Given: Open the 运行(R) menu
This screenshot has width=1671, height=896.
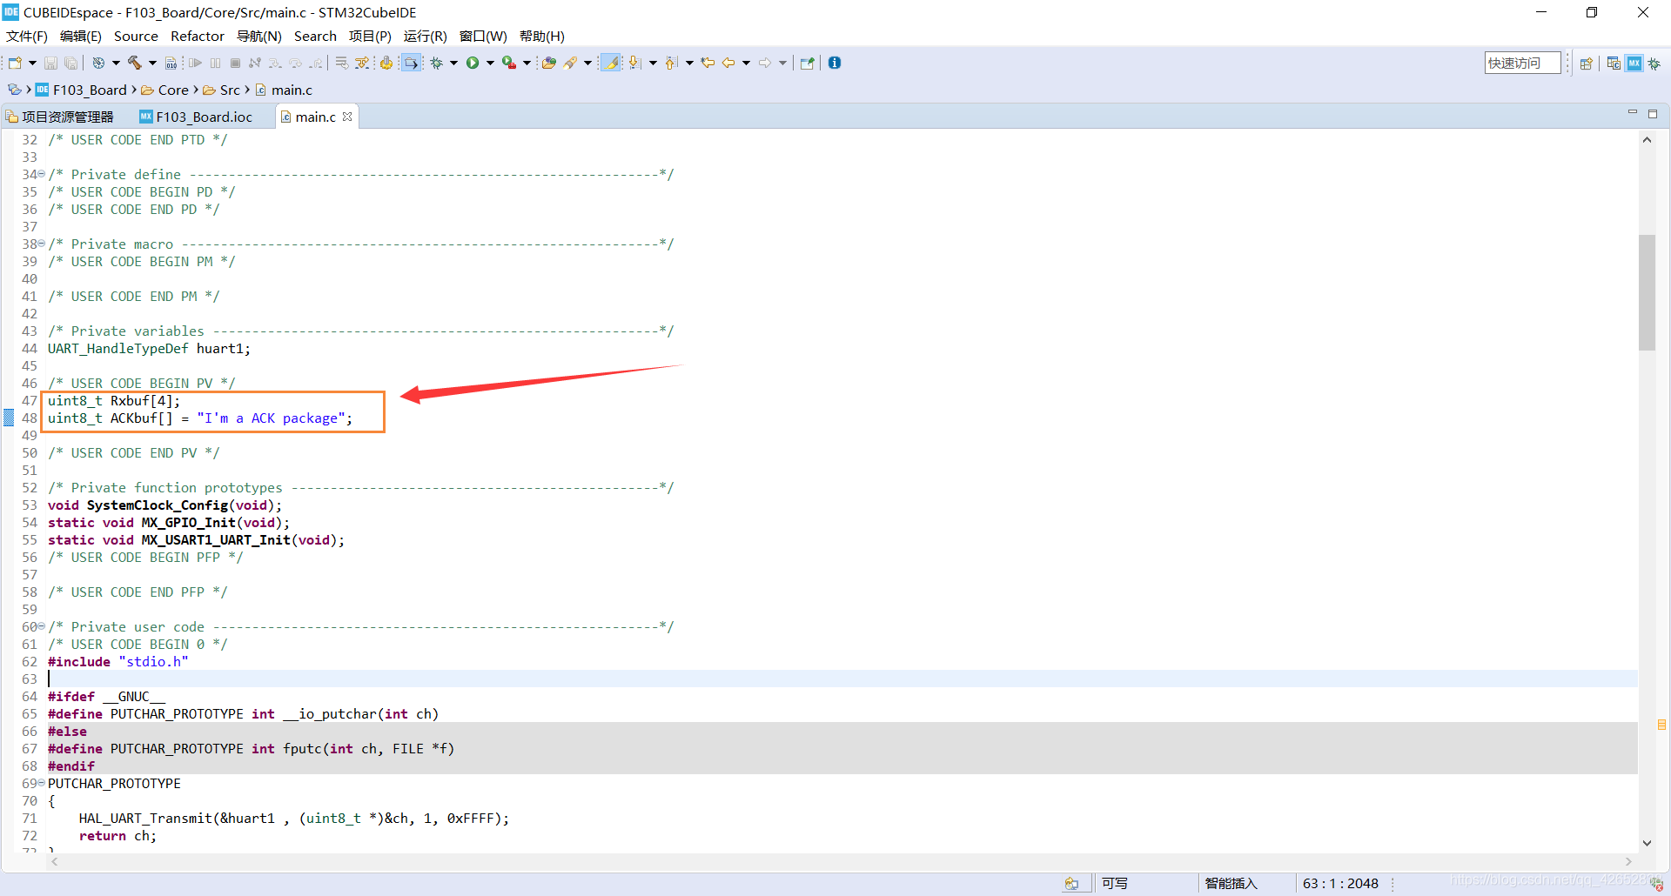Looking at the screenshot, I should tap(426, 37).
